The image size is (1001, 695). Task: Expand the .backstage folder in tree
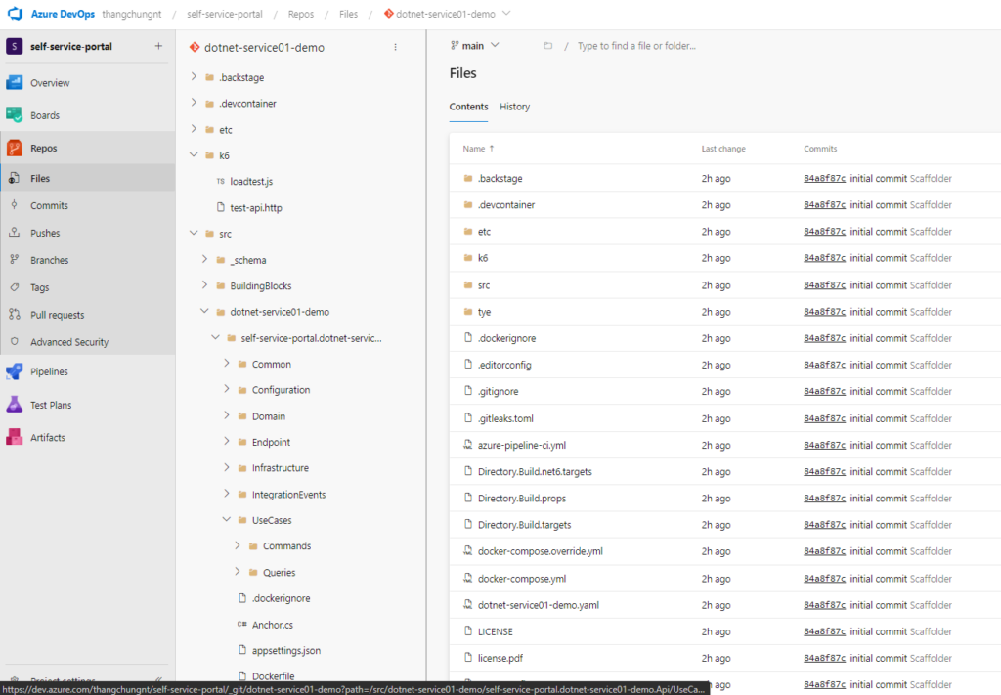pos(194,77)
